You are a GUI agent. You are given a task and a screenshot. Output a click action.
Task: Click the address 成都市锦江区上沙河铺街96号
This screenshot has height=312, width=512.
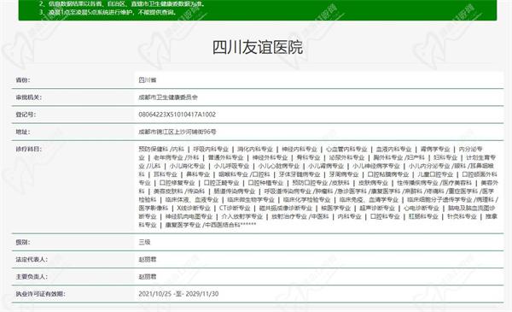click(x=177, y=132)
